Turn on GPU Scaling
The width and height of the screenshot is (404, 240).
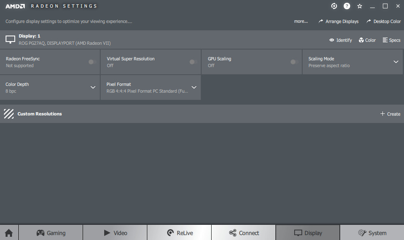tap(294, 62)
